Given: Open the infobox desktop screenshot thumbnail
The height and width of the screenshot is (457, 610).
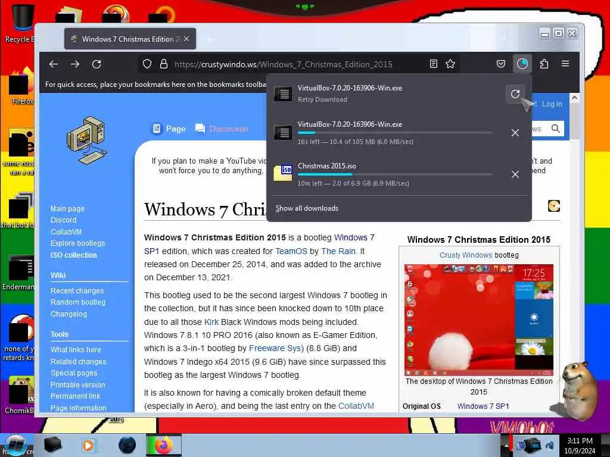Looking at the screenshot, I should pyautogui.click(x=479, y=320).
